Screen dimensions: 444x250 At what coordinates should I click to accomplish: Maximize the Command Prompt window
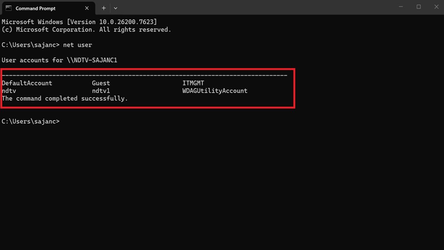point(418,7)
